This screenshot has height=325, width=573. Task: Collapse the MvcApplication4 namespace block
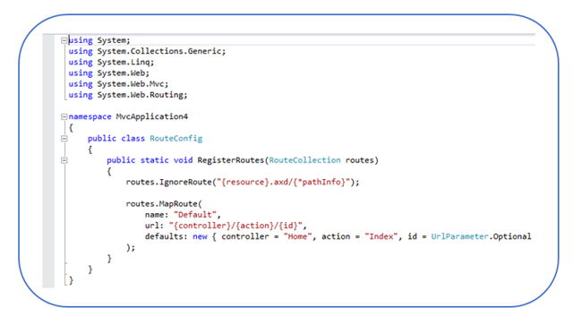[x=64, y=116]
